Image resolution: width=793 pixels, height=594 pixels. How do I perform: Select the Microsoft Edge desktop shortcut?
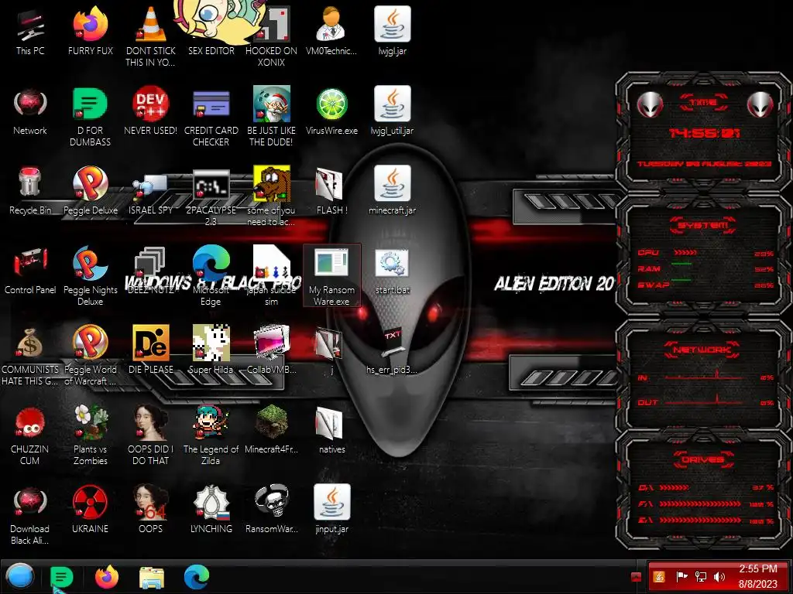211,276
